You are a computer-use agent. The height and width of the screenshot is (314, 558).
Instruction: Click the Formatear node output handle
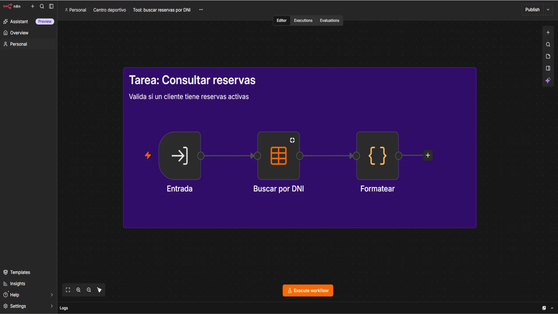[x=399, y=156]
